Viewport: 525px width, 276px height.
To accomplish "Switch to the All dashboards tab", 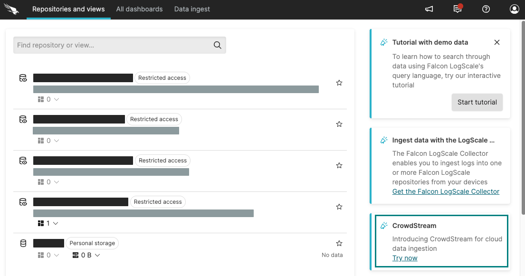I will tap(139, 9).
